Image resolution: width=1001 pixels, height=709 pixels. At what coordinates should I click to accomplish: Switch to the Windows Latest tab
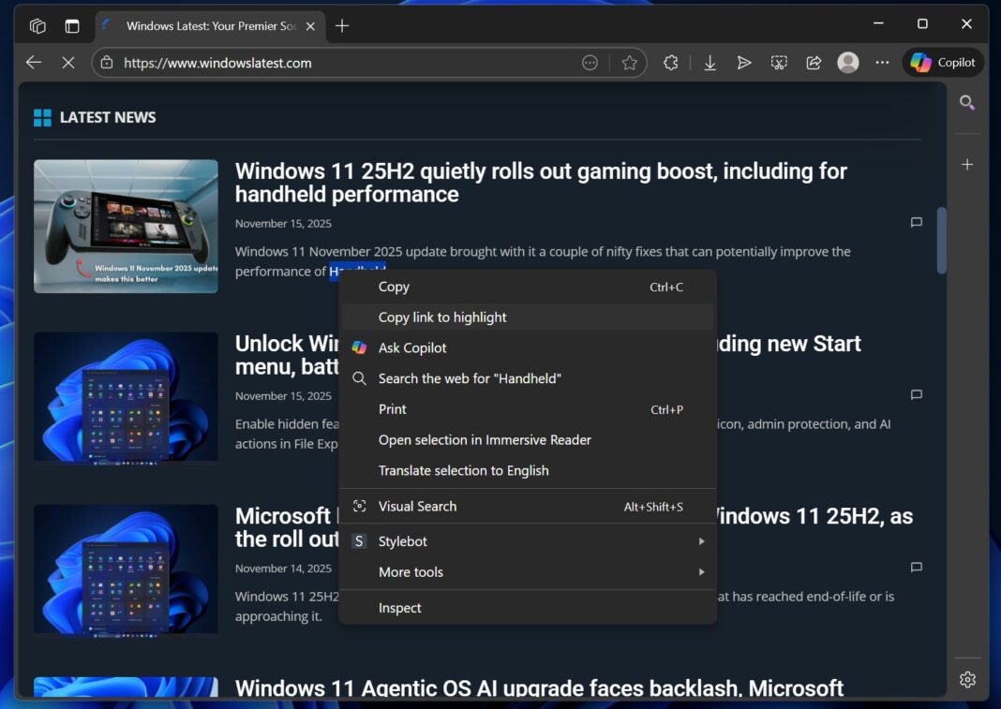pyautogui.click(x=206, y=25)
